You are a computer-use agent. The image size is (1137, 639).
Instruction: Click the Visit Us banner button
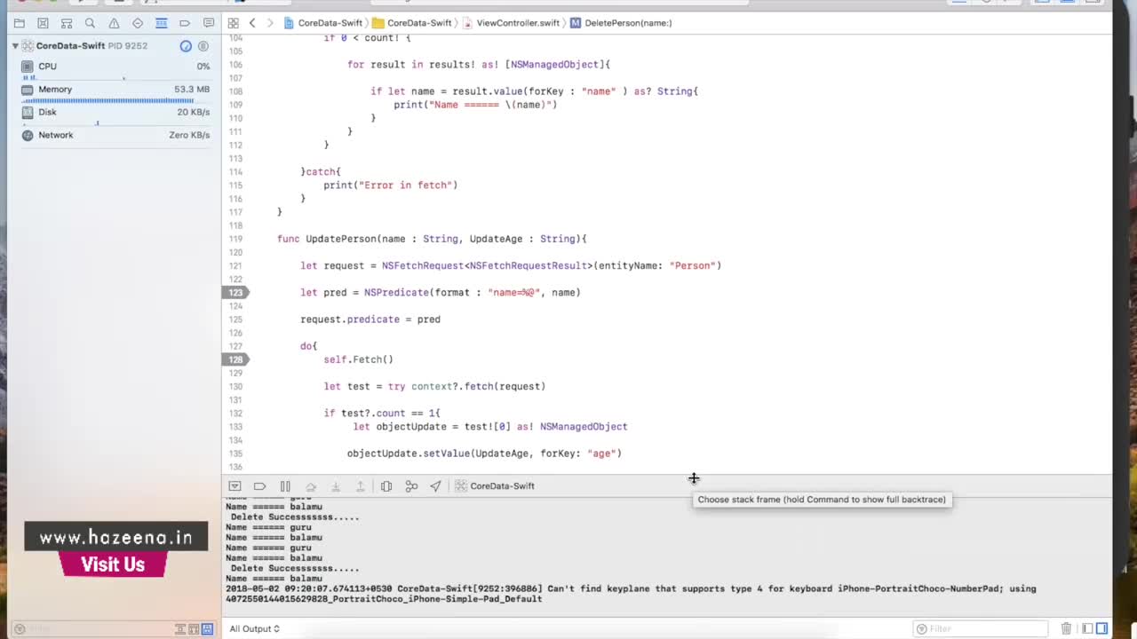113,564
